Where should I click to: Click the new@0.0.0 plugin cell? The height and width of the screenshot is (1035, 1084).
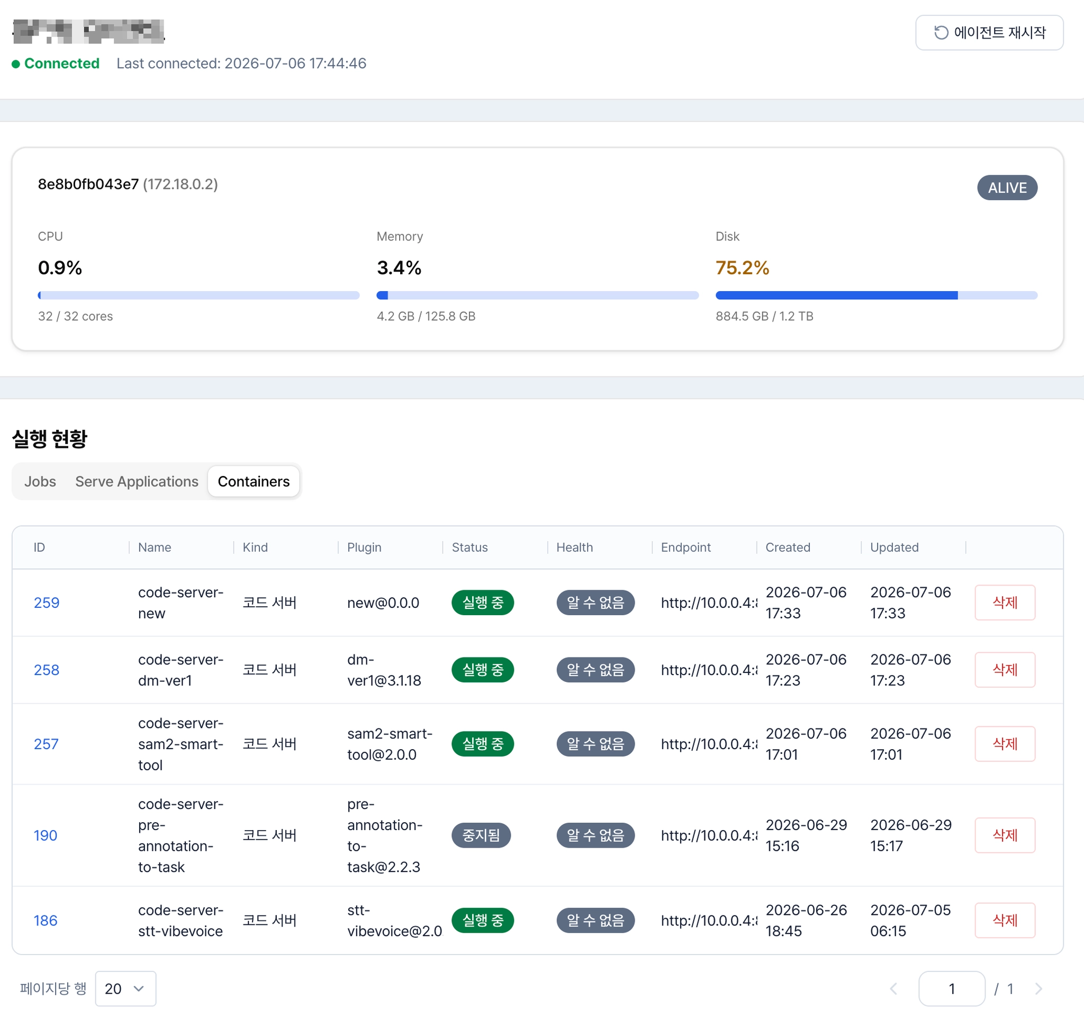coord(383,602)
